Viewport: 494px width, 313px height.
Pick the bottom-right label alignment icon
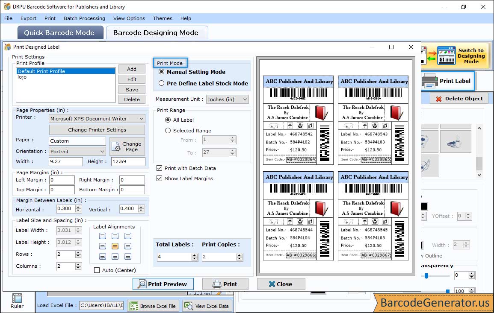pyautogui.click(x=128, y=257)
